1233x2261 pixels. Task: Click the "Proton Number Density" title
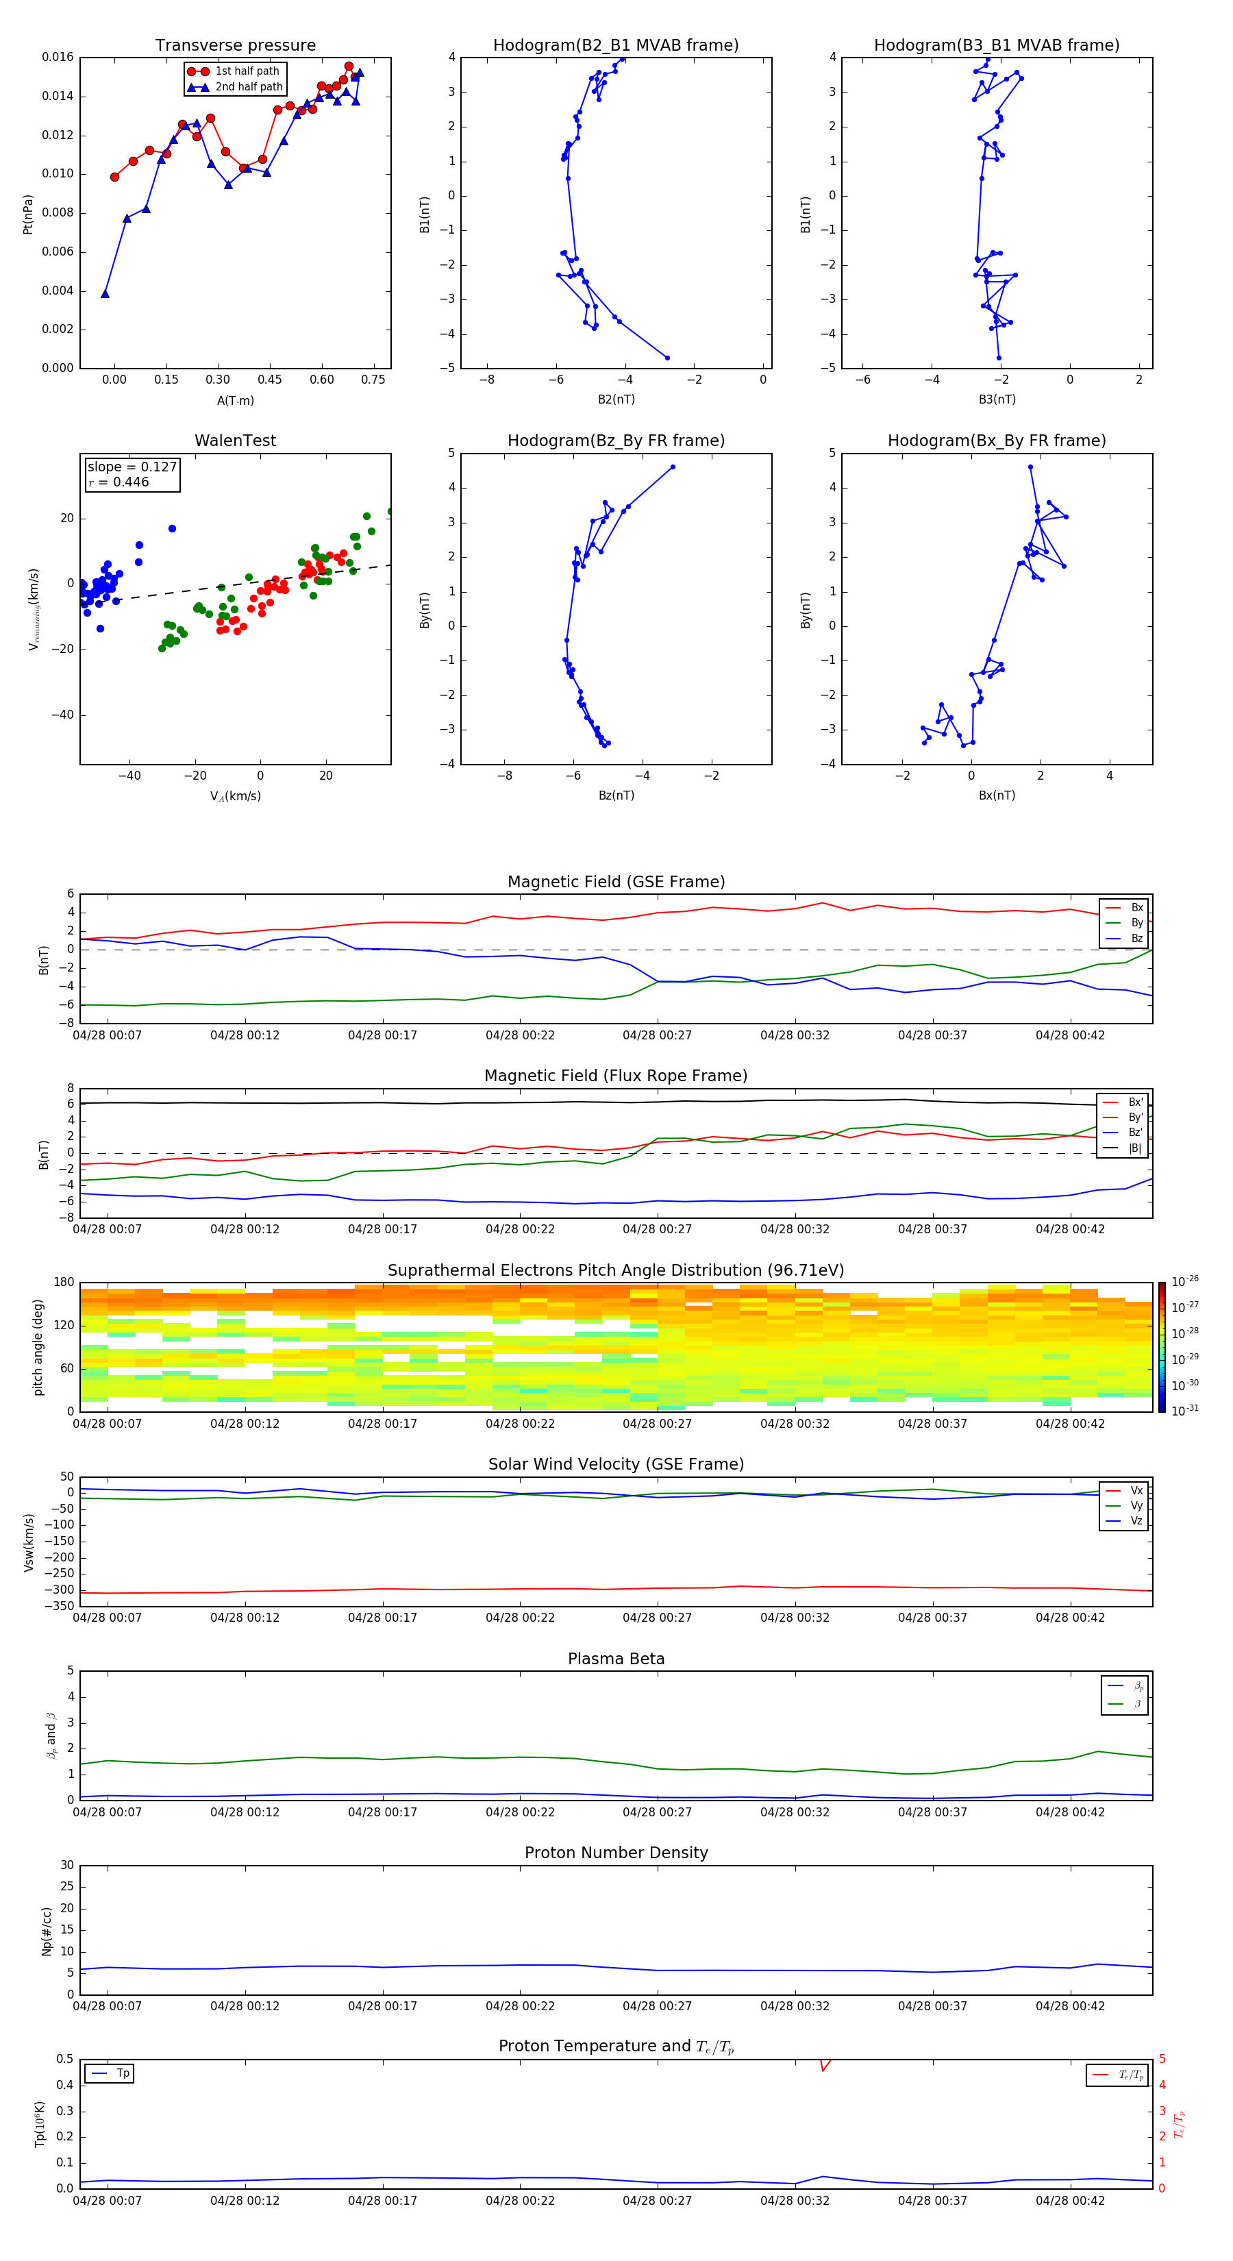pyautogui.click(x=616, y=1852)
